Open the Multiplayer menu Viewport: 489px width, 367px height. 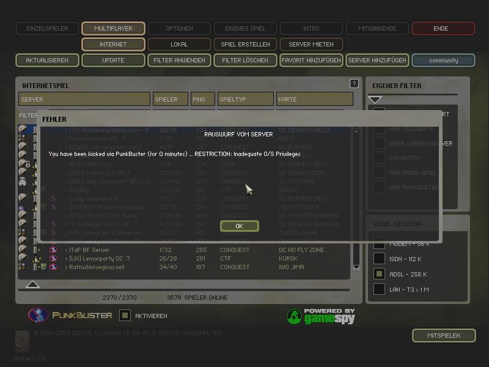(x=113, y=28)
